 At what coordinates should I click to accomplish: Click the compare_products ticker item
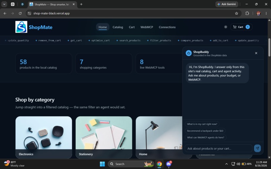point(191,40)
